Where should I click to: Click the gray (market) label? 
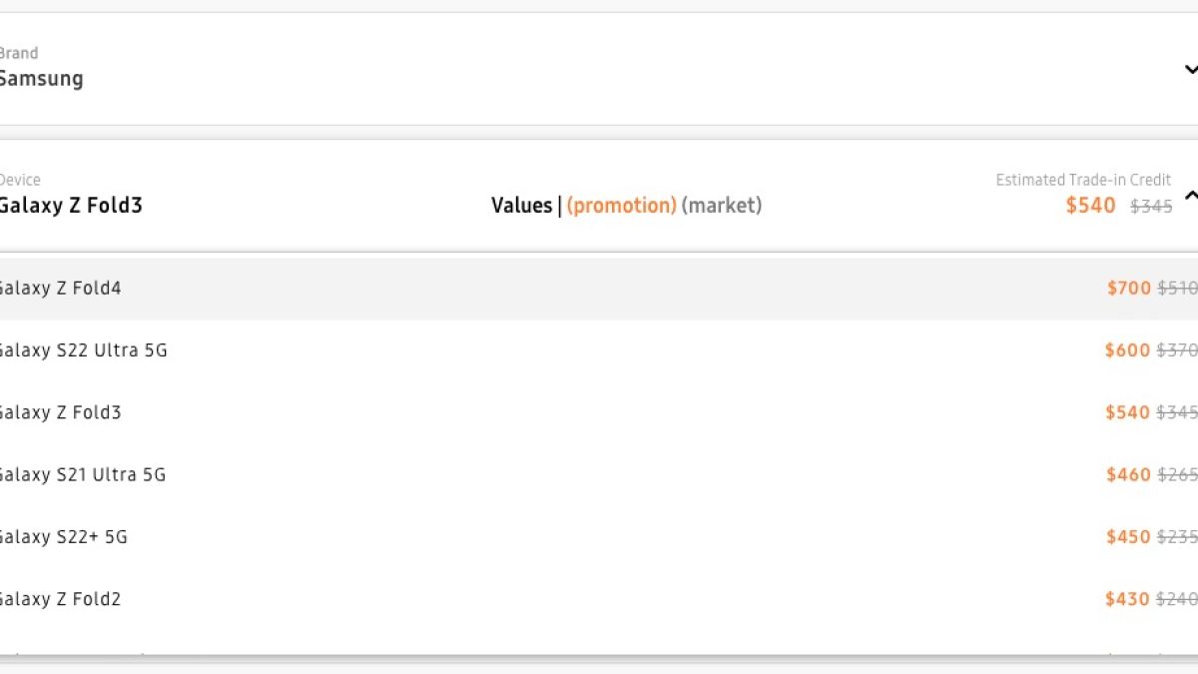(x=721, y=206)
